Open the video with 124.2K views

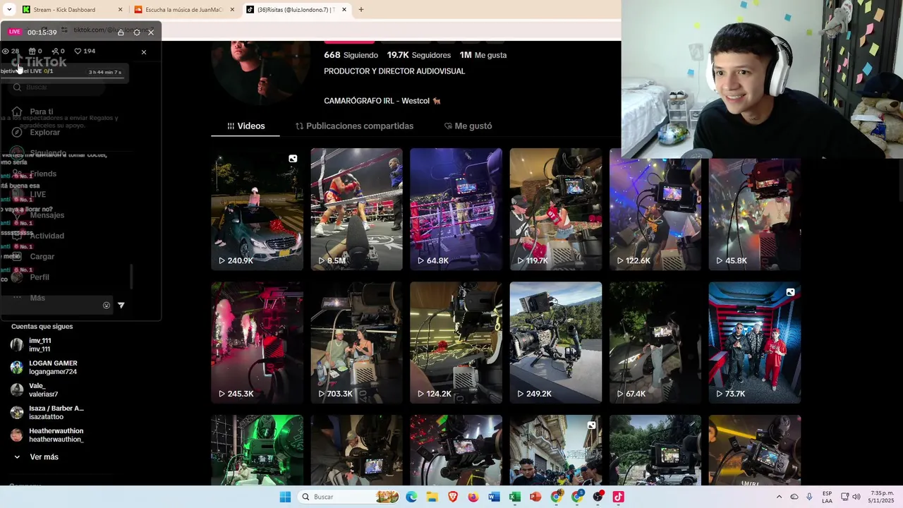(456, 343)
